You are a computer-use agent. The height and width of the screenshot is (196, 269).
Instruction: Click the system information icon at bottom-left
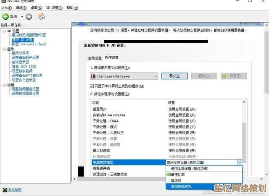[x=4, y=189]
